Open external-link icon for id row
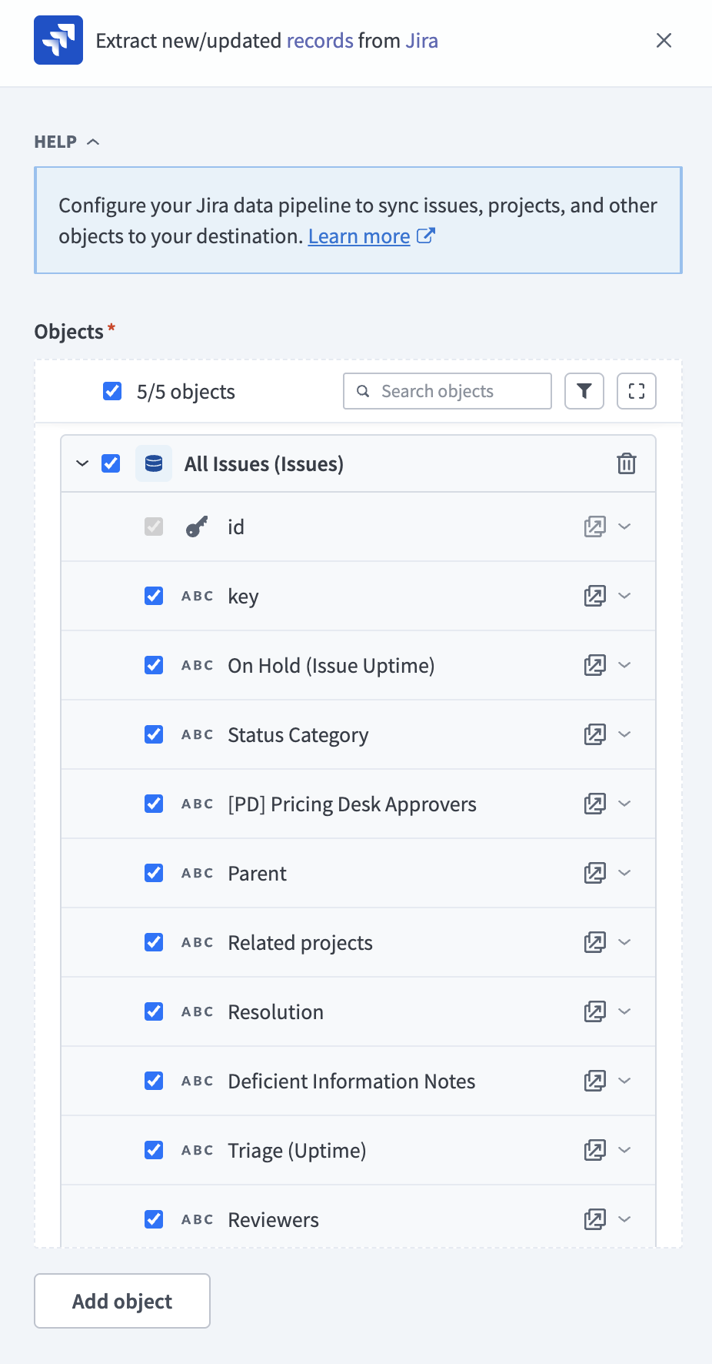Screen dimensions: 712x1364 point(595,527)
